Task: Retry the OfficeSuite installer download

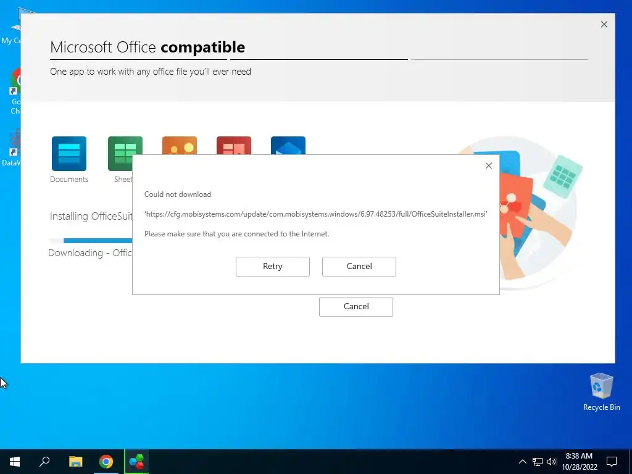Action: pos(272,267)
